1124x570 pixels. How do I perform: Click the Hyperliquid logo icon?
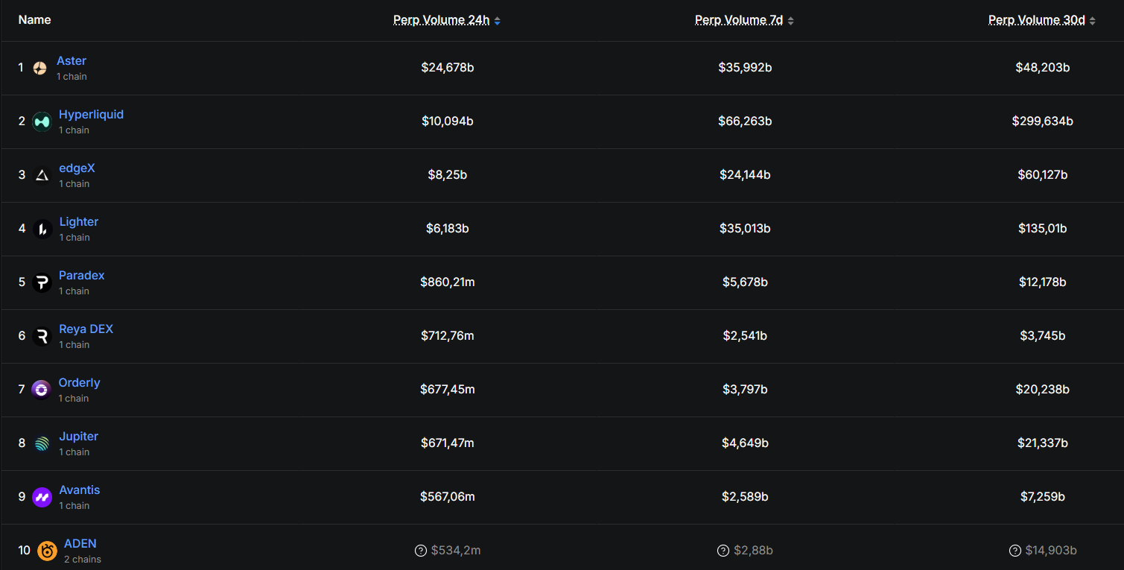coord(42,121)
